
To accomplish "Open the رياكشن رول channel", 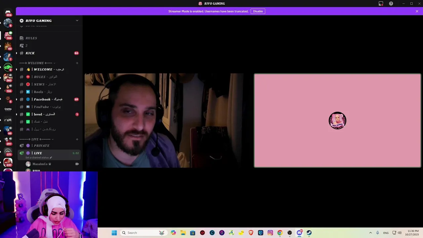I will point(49,129).
